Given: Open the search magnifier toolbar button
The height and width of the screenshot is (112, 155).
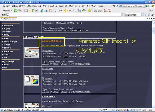Looking at the screenshot, I should (x=58, y=11).
